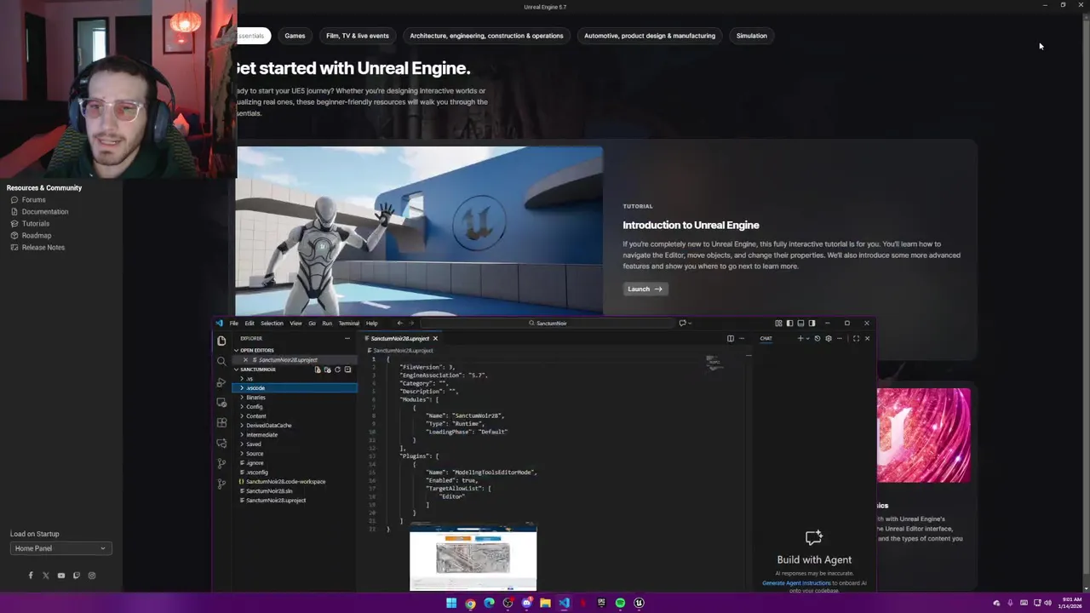Expand the Binaries folder
Screen dimensions: 1090x613
click(x=295, y=398)
